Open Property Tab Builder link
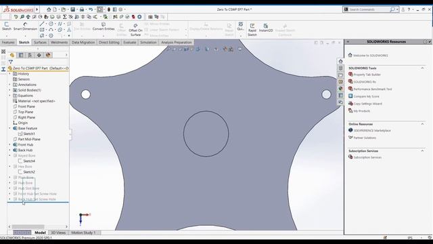The image size is (433, 244). click(x=367, y=75)
